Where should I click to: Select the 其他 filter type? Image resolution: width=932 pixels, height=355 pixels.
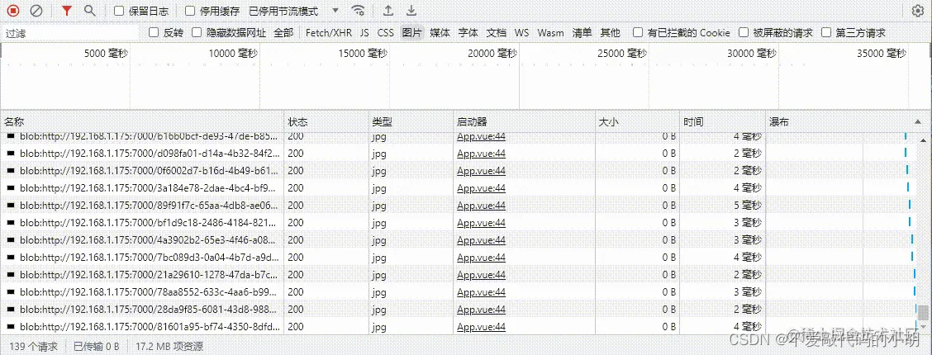tap(610, 33)
